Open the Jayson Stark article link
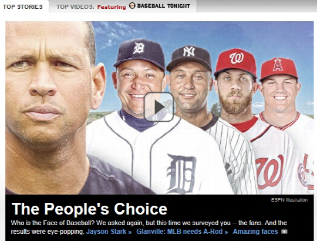Screen dimensions: 317x241 click(109, 232)
